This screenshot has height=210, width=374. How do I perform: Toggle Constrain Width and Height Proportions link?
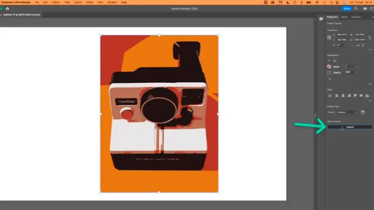tap(369, 37)
